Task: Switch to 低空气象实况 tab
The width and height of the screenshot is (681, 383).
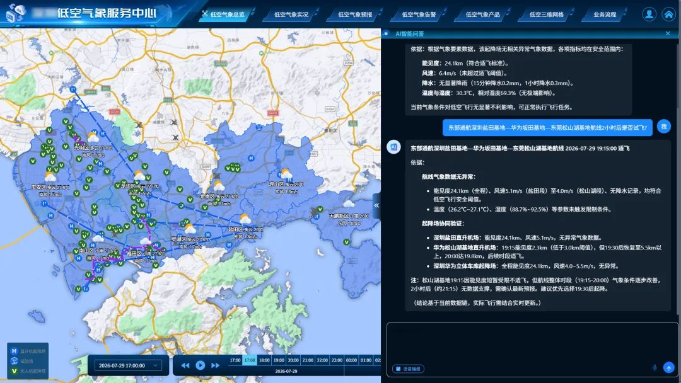Action: pyautogui.click(x=291, y=14)
